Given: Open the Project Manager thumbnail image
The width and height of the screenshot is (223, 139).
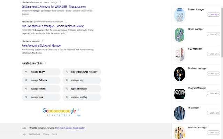Looking at the screenshot, I should click(x=180, y=15).
